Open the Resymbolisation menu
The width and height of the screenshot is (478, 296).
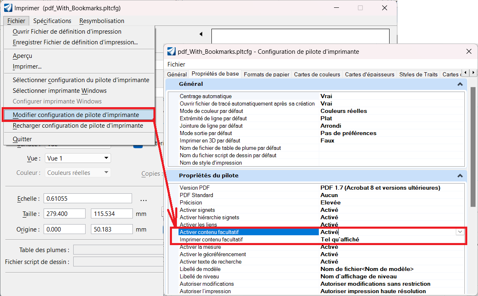pos(102,21)
